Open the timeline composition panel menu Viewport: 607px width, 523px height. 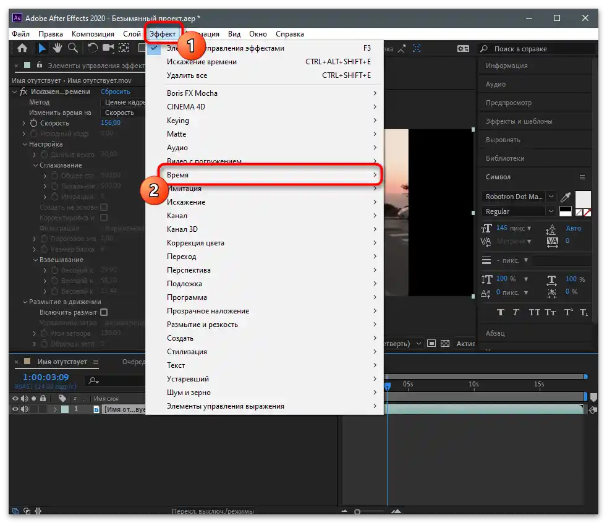pyautogui.click(x=96, y=362)
